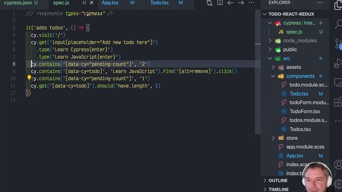The height and width of the screenshot is (192, 342).
Task: Click the cy.visit('/') line
Action: pos(48,35)
